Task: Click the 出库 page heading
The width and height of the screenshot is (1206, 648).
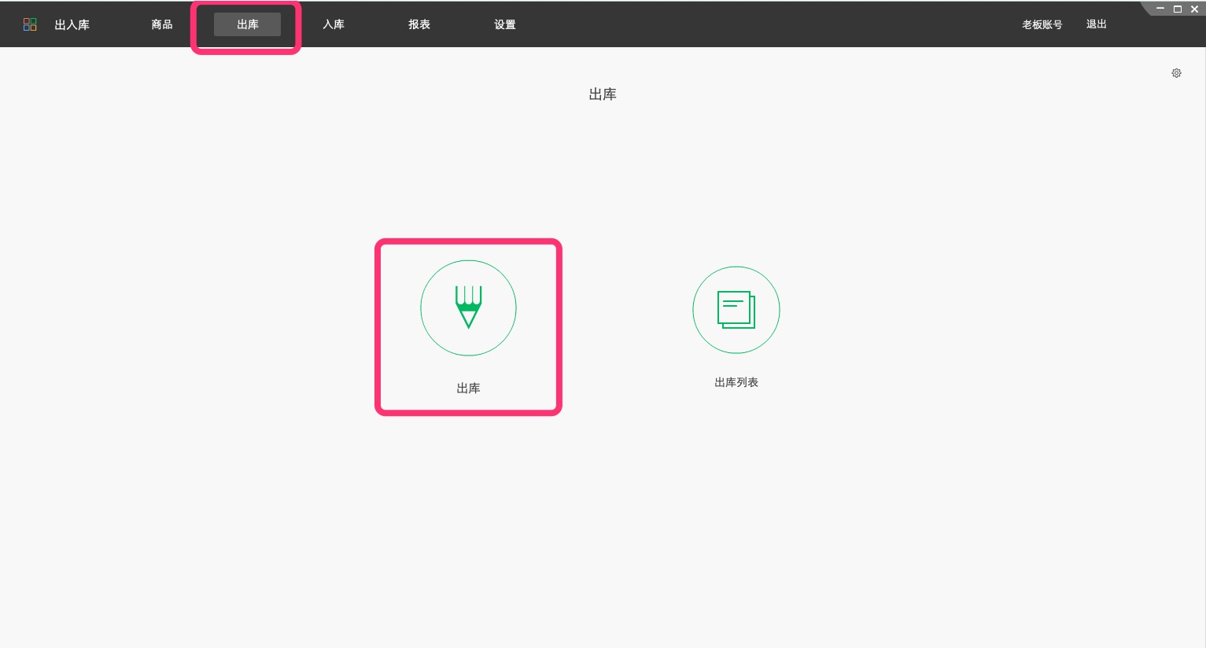Action: (x=603, y=94)
